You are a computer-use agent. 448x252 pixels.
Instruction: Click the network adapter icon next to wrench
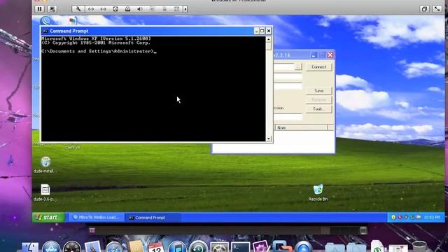tap(91, 9)
